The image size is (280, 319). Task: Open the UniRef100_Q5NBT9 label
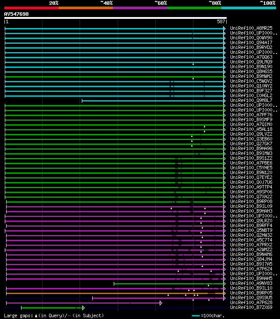(x=251, y=231)
